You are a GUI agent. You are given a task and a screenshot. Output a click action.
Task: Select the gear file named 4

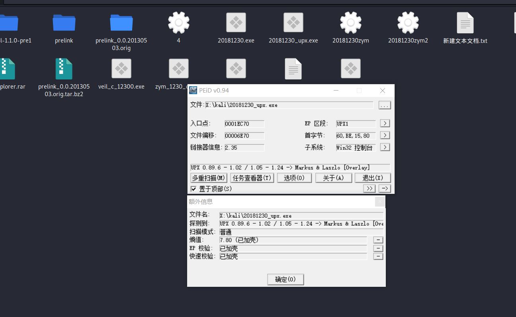(178, 23)
